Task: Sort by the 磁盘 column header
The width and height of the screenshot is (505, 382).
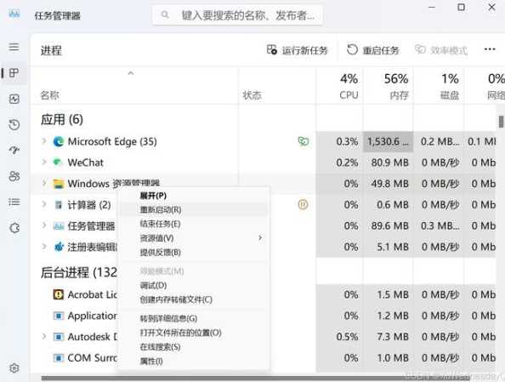Action: click(439, 87)
